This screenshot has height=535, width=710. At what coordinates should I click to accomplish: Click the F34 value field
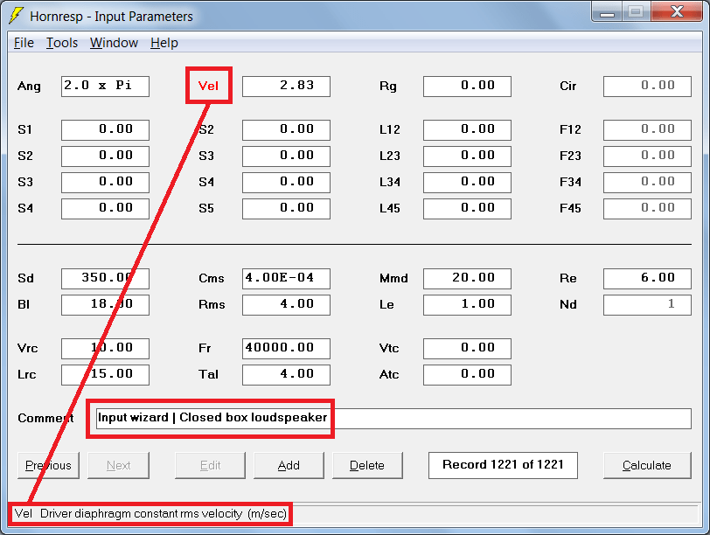648,183
